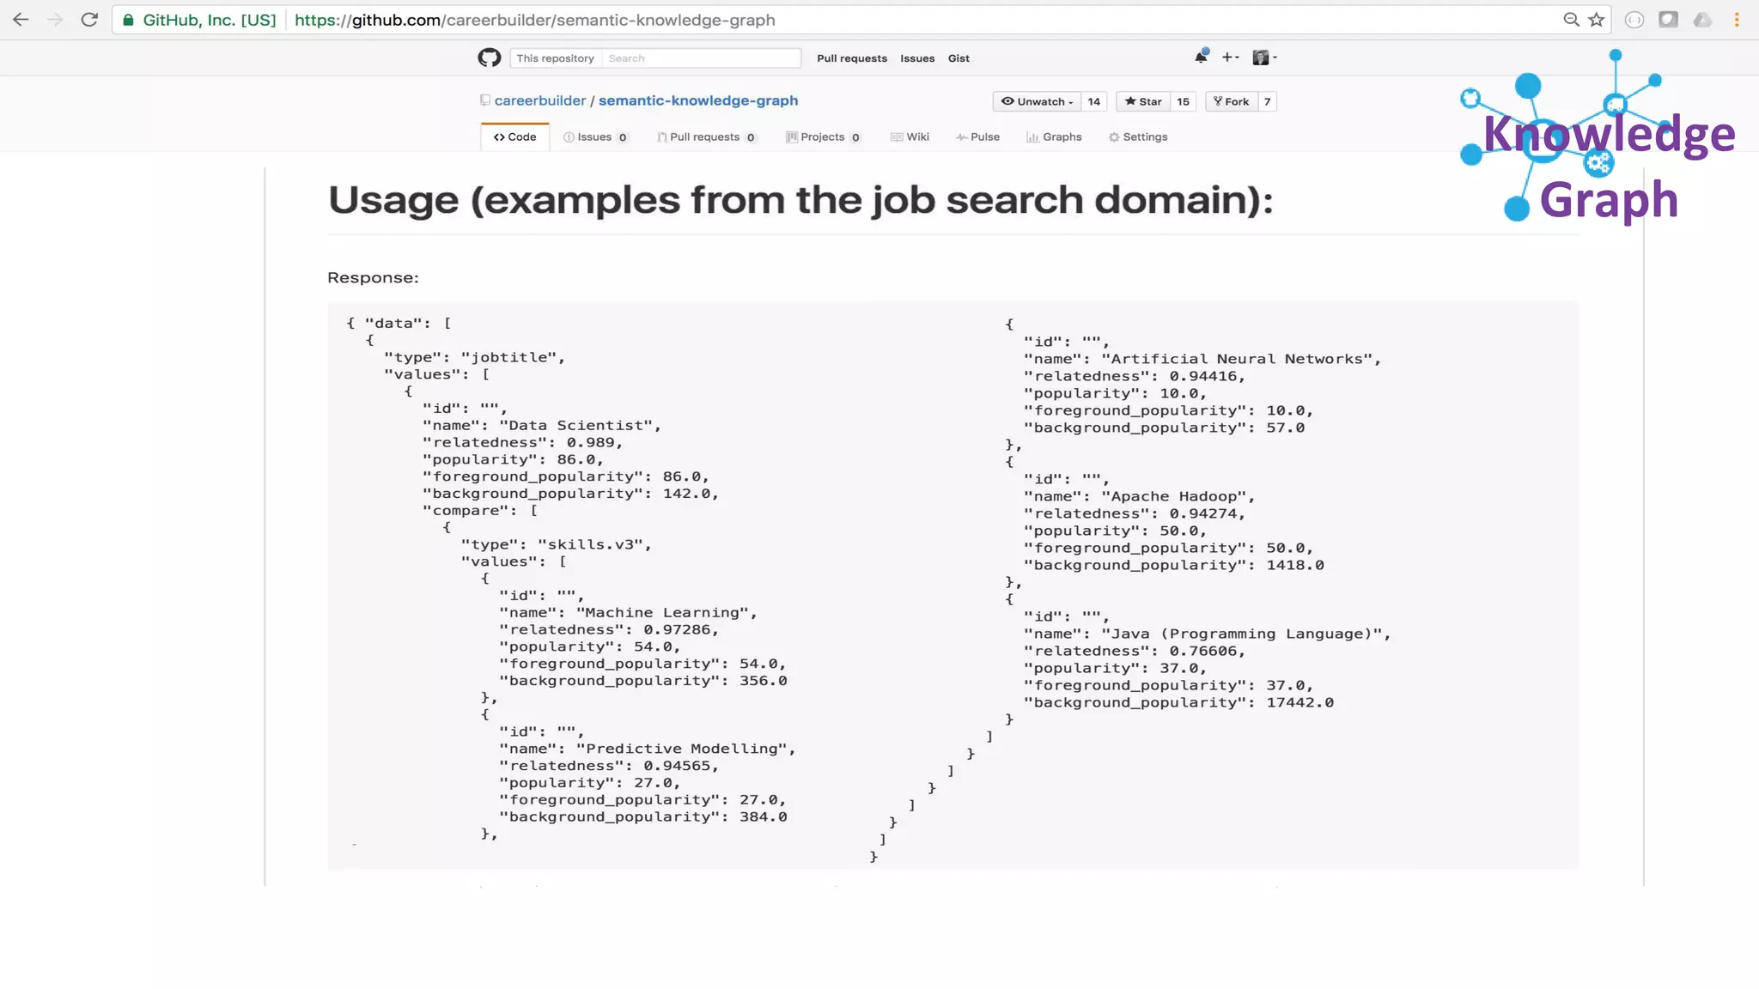Click the Fork repository button
Screen dimensions: 1759x989
pos(1232,101)
